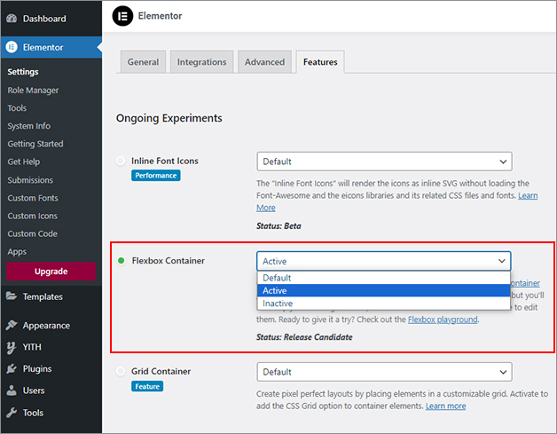Open Appearance in the sidebar
This screenshot has width=557, height=434.
[x=51, y=325]
